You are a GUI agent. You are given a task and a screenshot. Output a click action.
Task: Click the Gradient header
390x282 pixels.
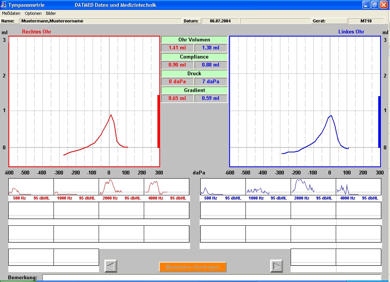click(194, 90)
